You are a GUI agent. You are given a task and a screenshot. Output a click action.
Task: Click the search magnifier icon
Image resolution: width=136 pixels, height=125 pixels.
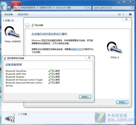[132, 8]
